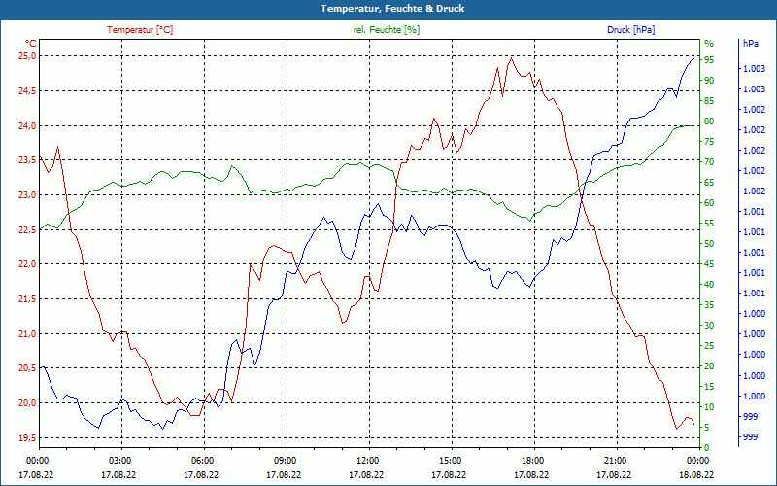
Task: Click the 20,0 temperature axis value
Action: tap(28, 402)
